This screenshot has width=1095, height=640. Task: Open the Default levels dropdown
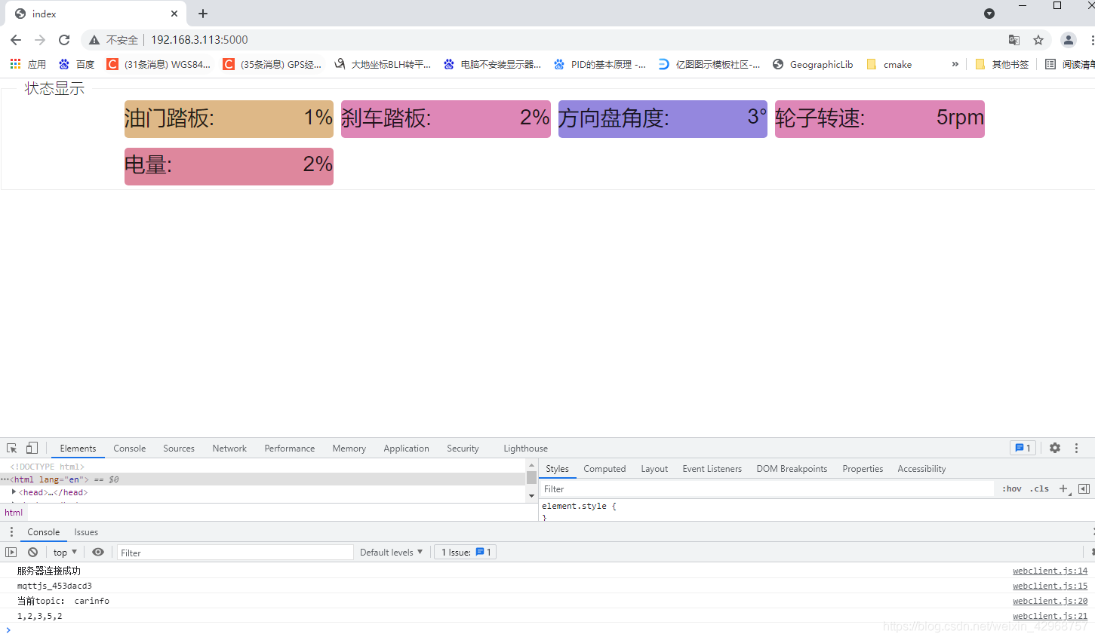(391, 553)
